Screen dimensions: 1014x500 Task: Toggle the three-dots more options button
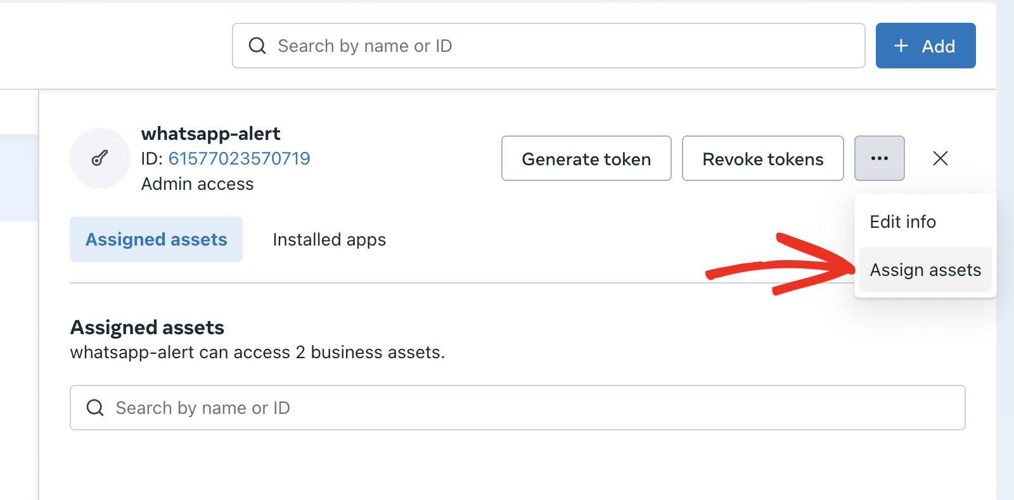(x=880, y=158)
